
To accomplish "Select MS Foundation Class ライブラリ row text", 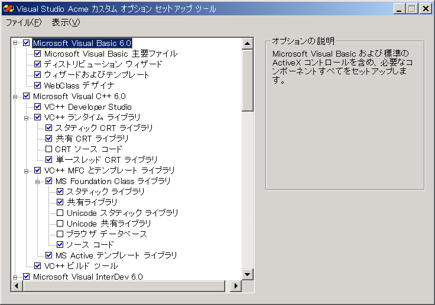I will [x=113, y=181].
